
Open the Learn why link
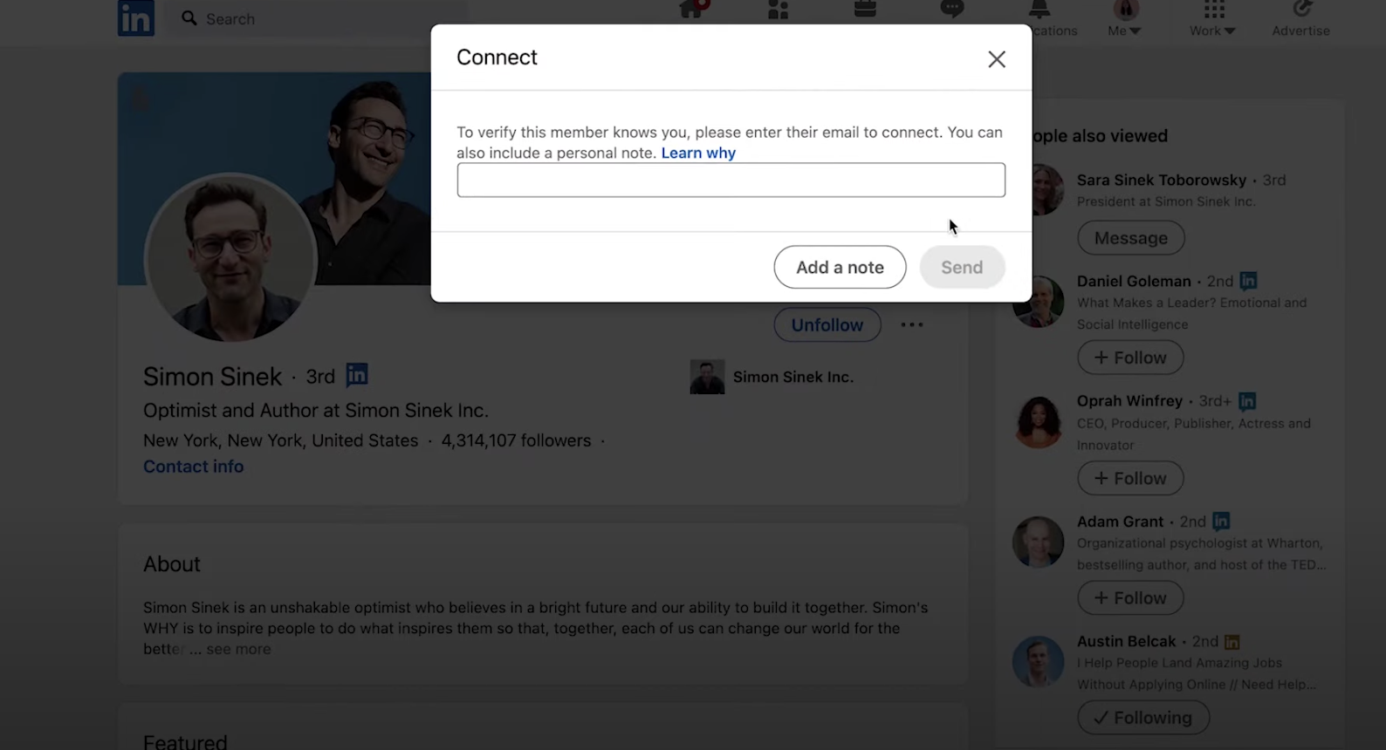click(x=698, y=153)
